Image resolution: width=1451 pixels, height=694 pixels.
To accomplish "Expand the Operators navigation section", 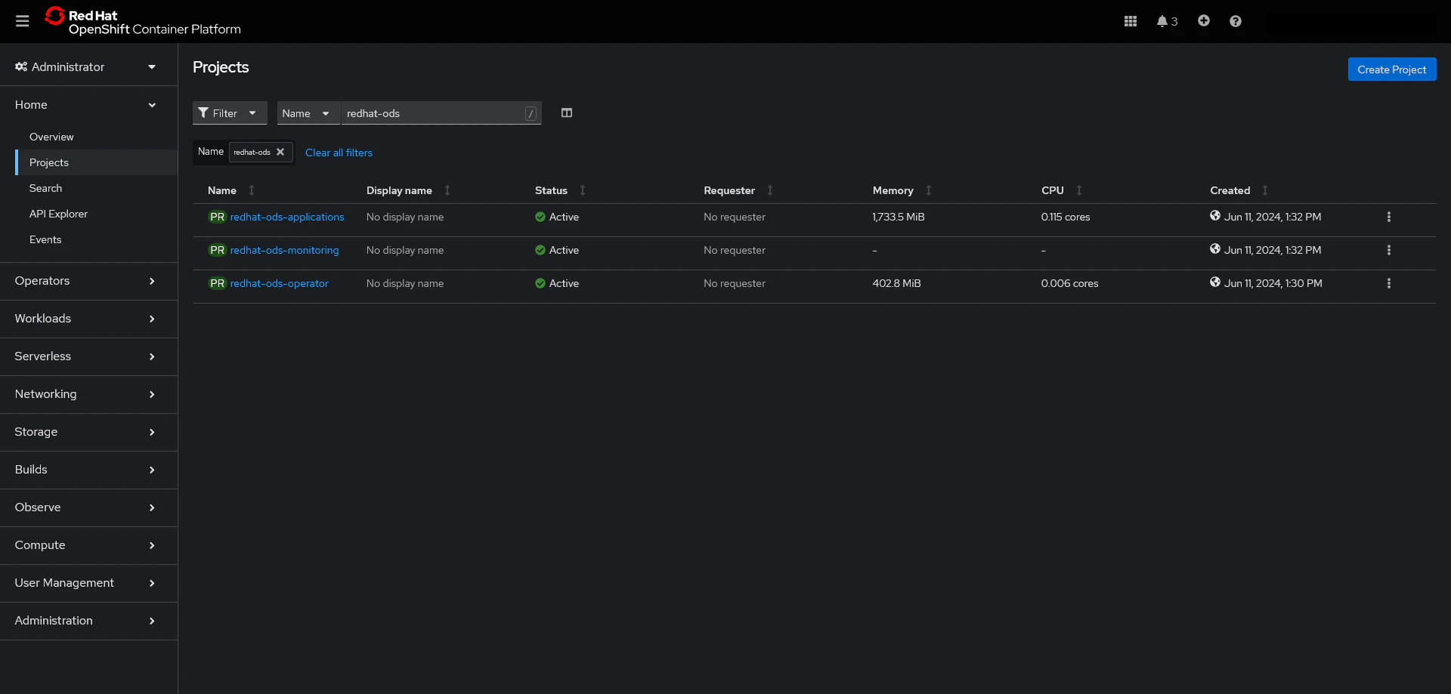I will pyautogui.click(x=88, y=281).
